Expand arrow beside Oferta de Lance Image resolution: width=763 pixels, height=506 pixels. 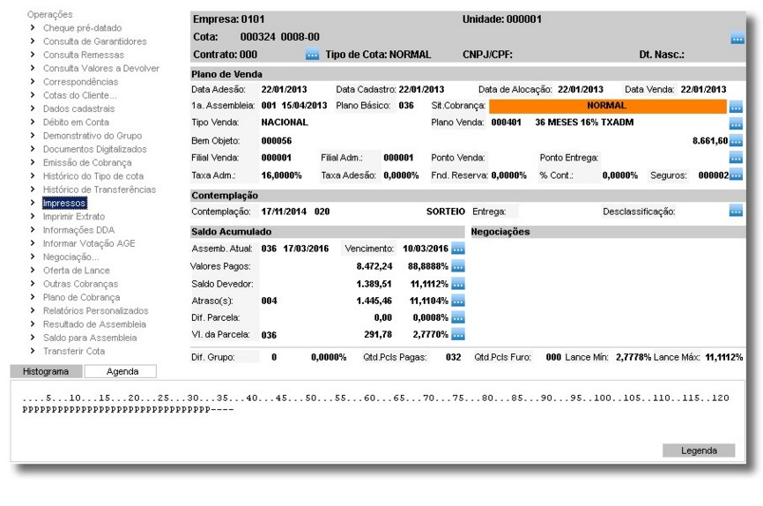[x=33, y=270]
